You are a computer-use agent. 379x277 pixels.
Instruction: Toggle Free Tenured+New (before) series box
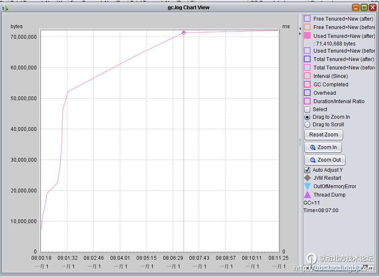click(x=307, y=27)
